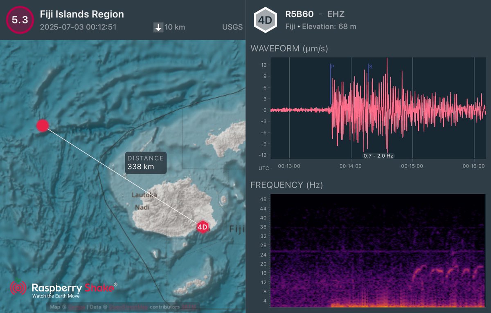Viewport: 491px width, 313px height.
Task: Click the 12 waveform amplitude axis label
Action: (264, 65)
